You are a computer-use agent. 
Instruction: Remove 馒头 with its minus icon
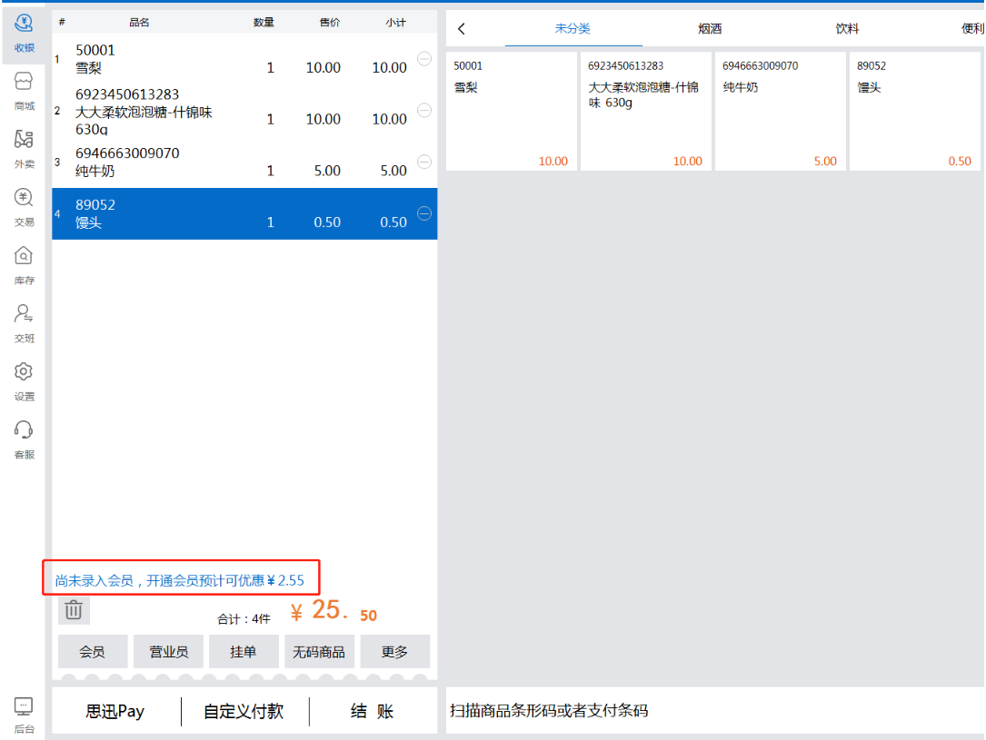(x=424, y=213)
